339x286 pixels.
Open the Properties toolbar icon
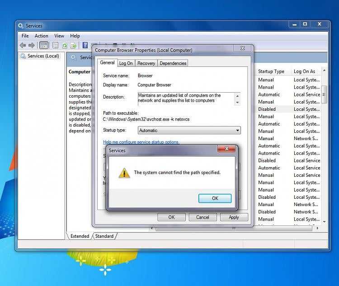point(55,45)
